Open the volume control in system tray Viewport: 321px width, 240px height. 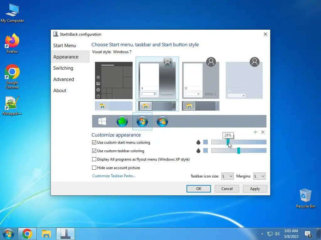tap(277, 234)
